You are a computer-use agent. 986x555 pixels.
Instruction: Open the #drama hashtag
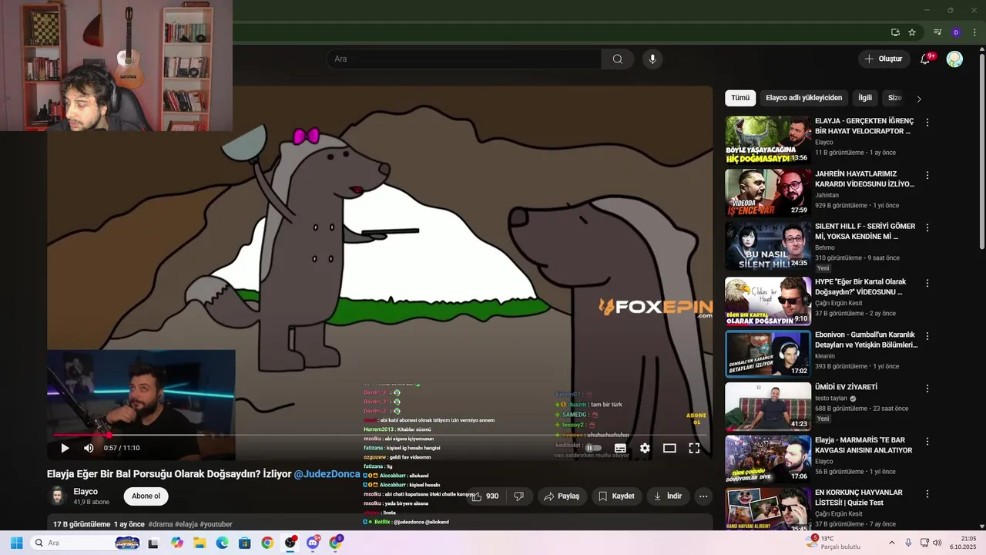(160, 524)
